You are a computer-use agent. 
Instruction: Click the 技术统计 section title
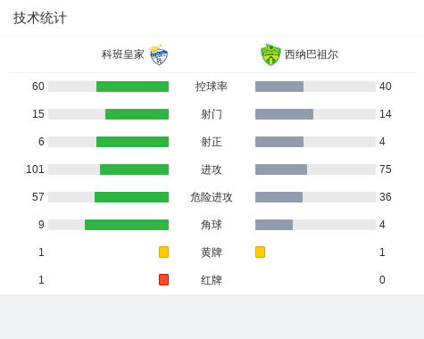40,18
